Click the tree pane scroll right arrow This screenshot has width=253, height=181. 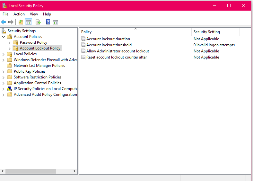pyautogui.click(x=74, y=171)
